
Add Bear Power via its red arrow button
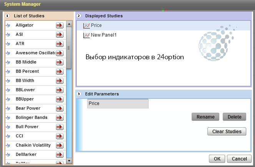click(60, 109)
